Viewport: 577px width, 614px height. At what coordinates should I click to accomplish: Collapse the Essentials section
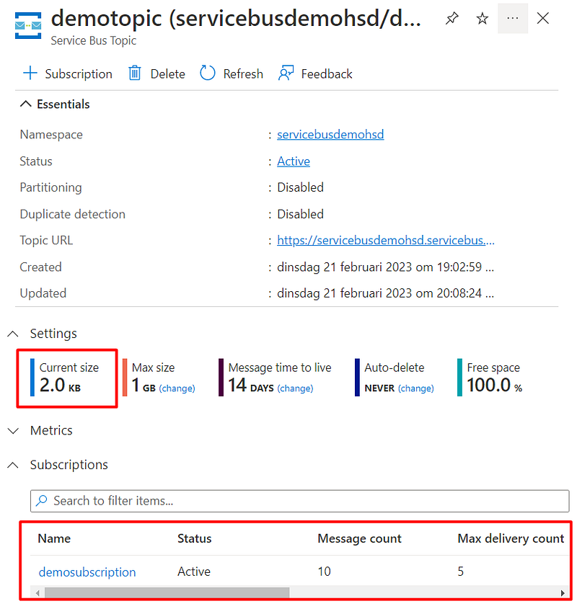(55, 104)
